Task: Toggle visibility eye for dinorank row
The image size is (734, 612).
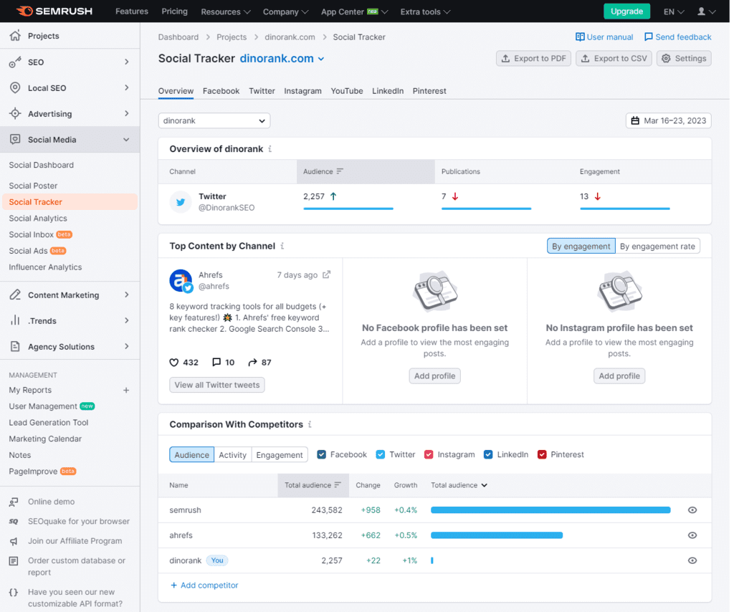Action: tap(692, 560)
